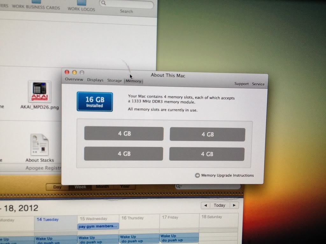Select the 17 Friday column header
This screenshot has width=326, height=244.
(x=170, y=217)
